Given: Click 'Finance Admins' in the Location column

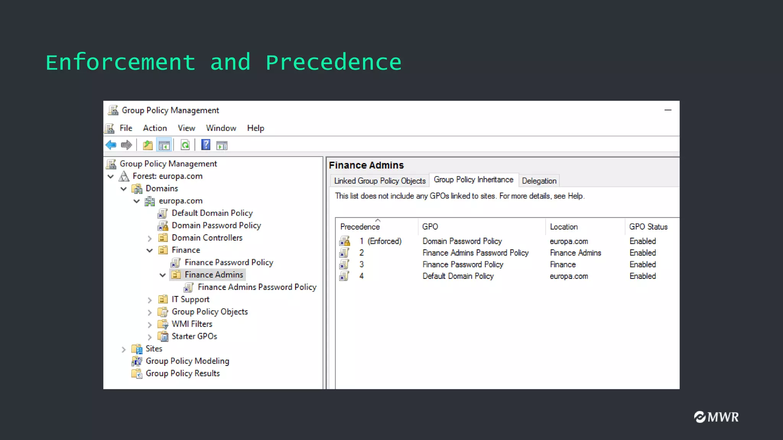Looking at the screenshot, I should tap(575, 253).
